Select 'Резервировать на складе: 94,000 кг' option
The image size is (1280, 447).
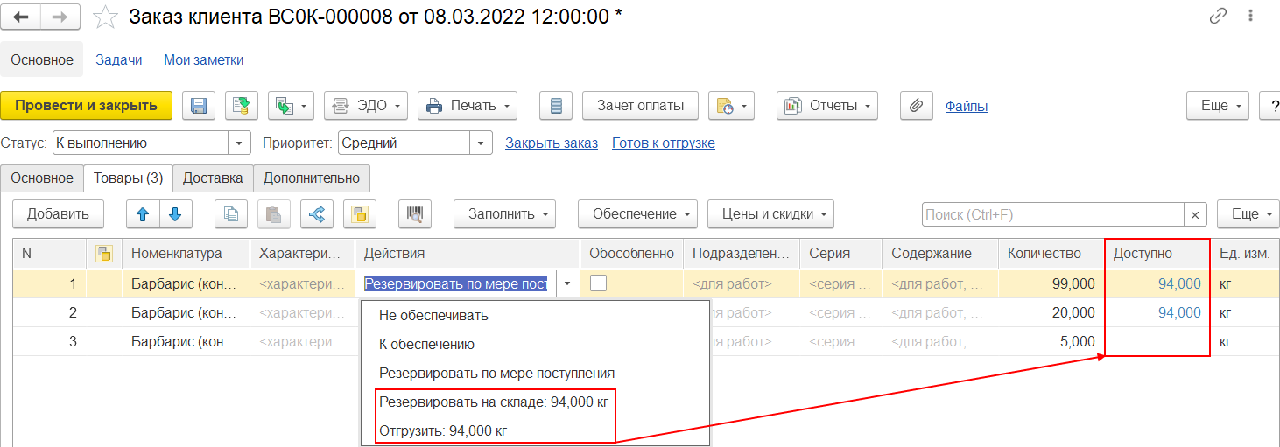[x=493, y=402]
